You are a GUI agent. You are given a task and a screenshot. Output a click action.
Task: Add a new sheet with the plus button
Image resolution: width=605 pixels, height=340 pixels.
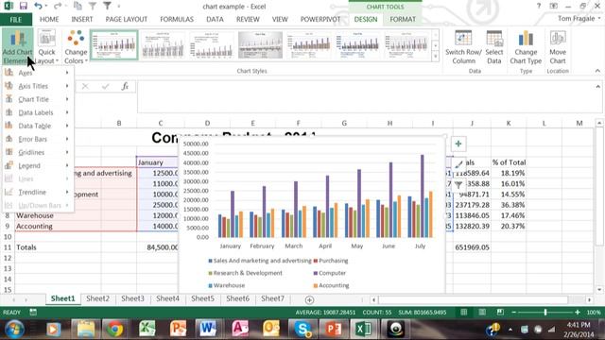(x=309, y=299)
